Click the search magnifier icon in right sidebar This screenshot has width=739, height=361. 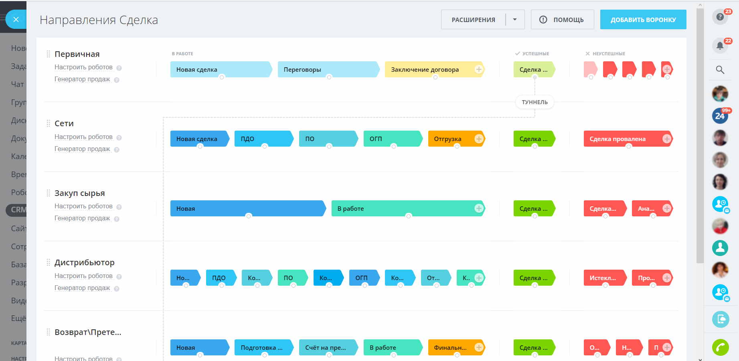(x=720, y=70)
